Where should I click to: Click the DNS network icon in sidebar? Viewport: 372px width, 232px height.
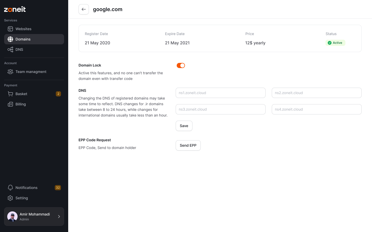point(10,49)
